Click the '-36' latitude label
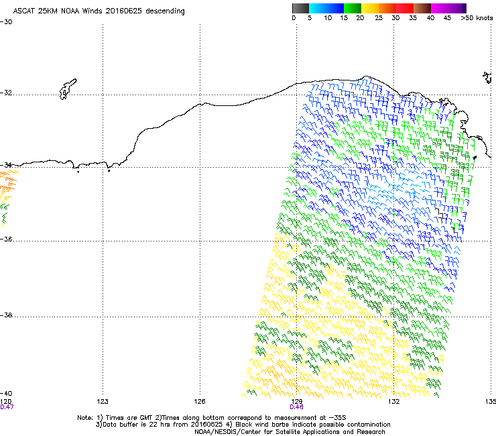The width and height of the screenshot is (496, 436). tap(6, 239)
